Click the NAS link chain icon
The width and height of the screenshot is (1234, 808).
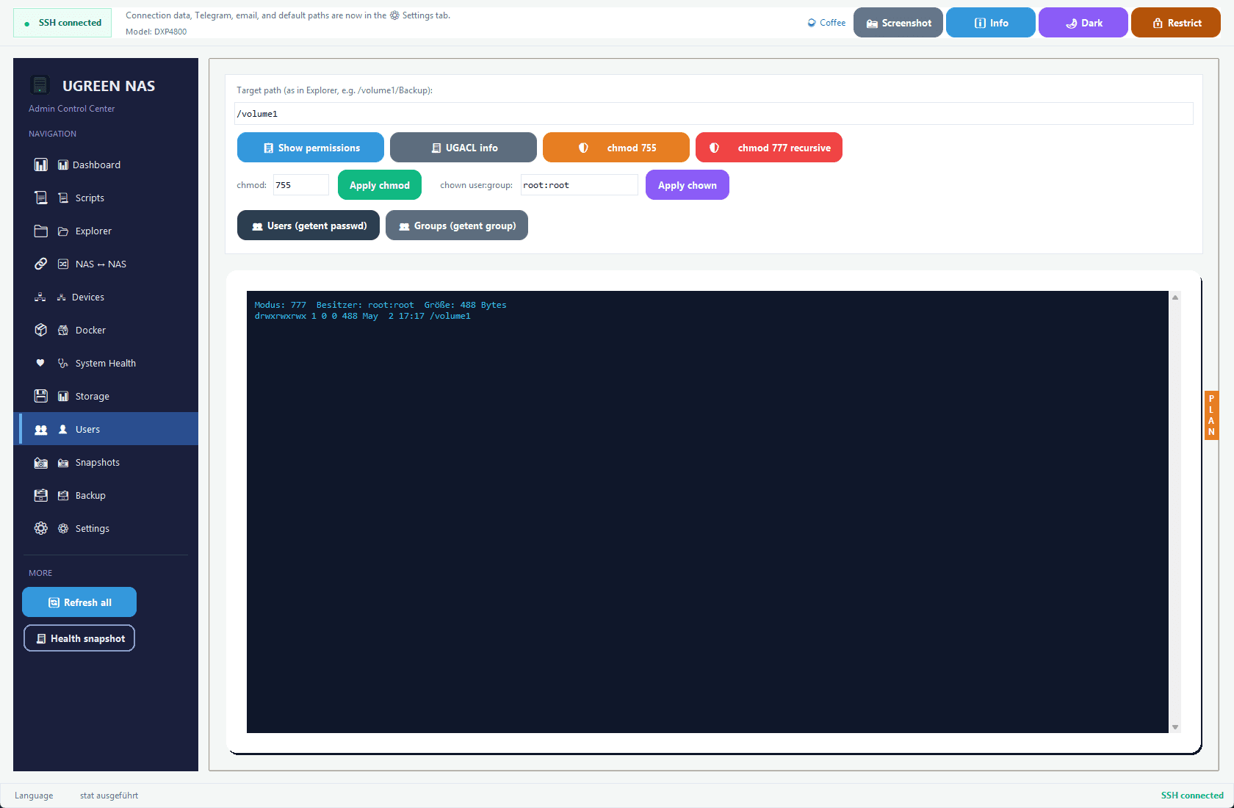tap(41, 264)
